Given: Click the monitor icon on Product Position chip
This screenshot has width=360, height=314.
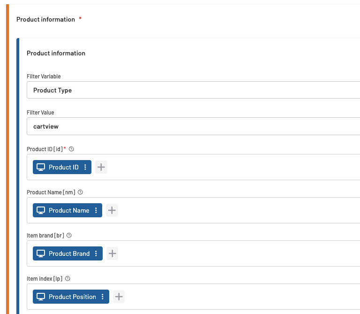Looking at the screenshot, I should click(x=41, y=297).
